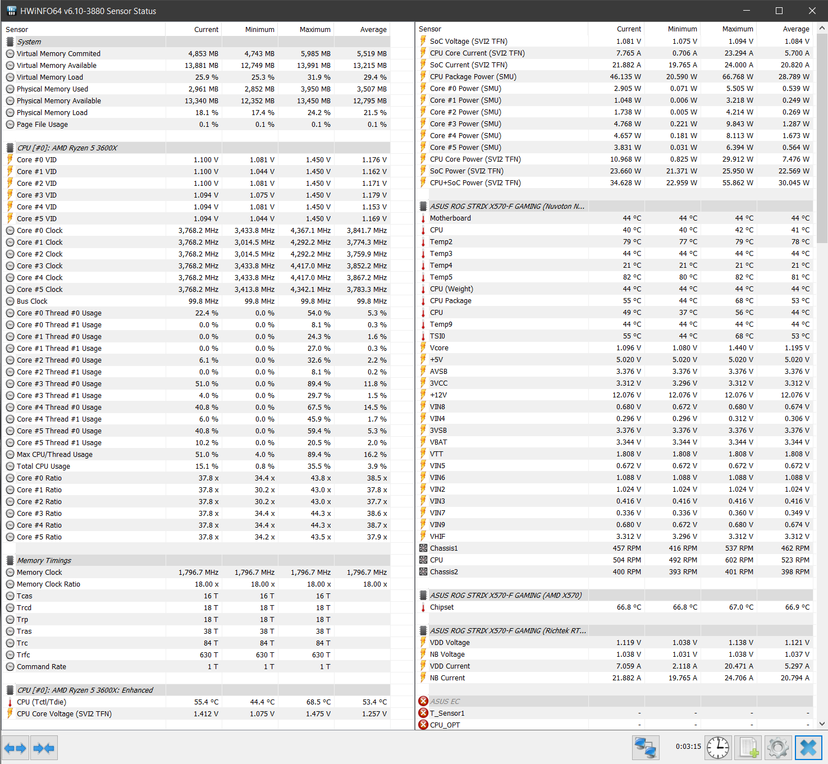Select the TSI0 temperature row
This screenshot has height=764, width=828.
pyautogui.click(x=615, y=336)
